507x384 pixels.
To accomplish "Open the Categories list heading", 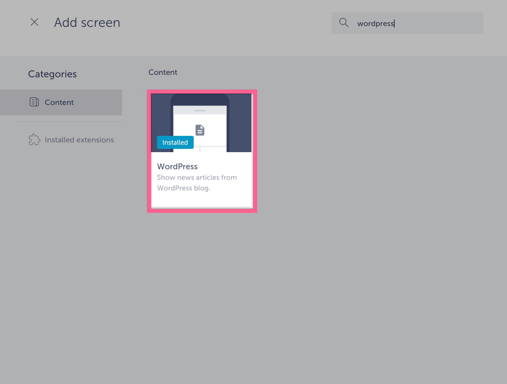I will coord(52,74).
